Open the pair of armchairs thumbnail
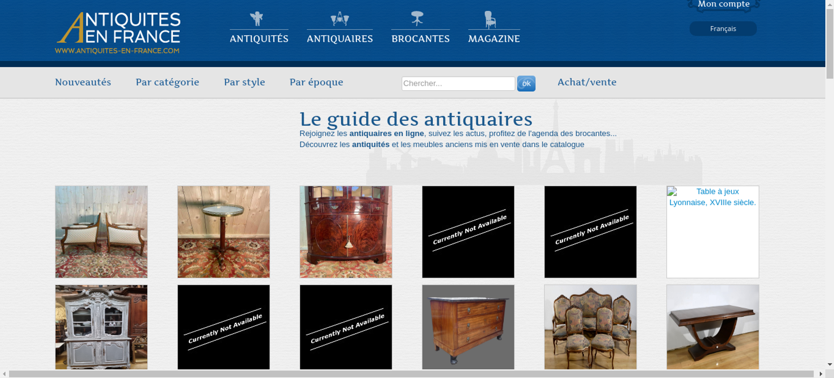The image size is (834, 378). [101, 232]
